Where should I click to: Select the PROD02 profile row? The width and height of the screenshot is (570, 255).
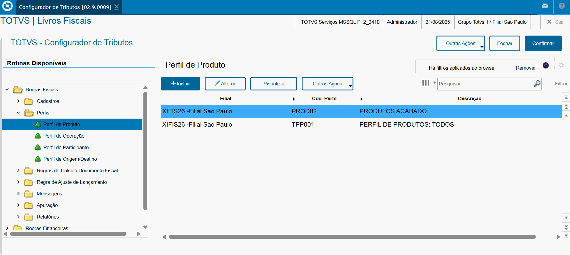(361, 111)
